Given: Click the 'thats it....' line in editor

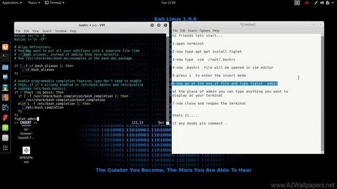Looking at the screenshot, I should coord(185,115).
